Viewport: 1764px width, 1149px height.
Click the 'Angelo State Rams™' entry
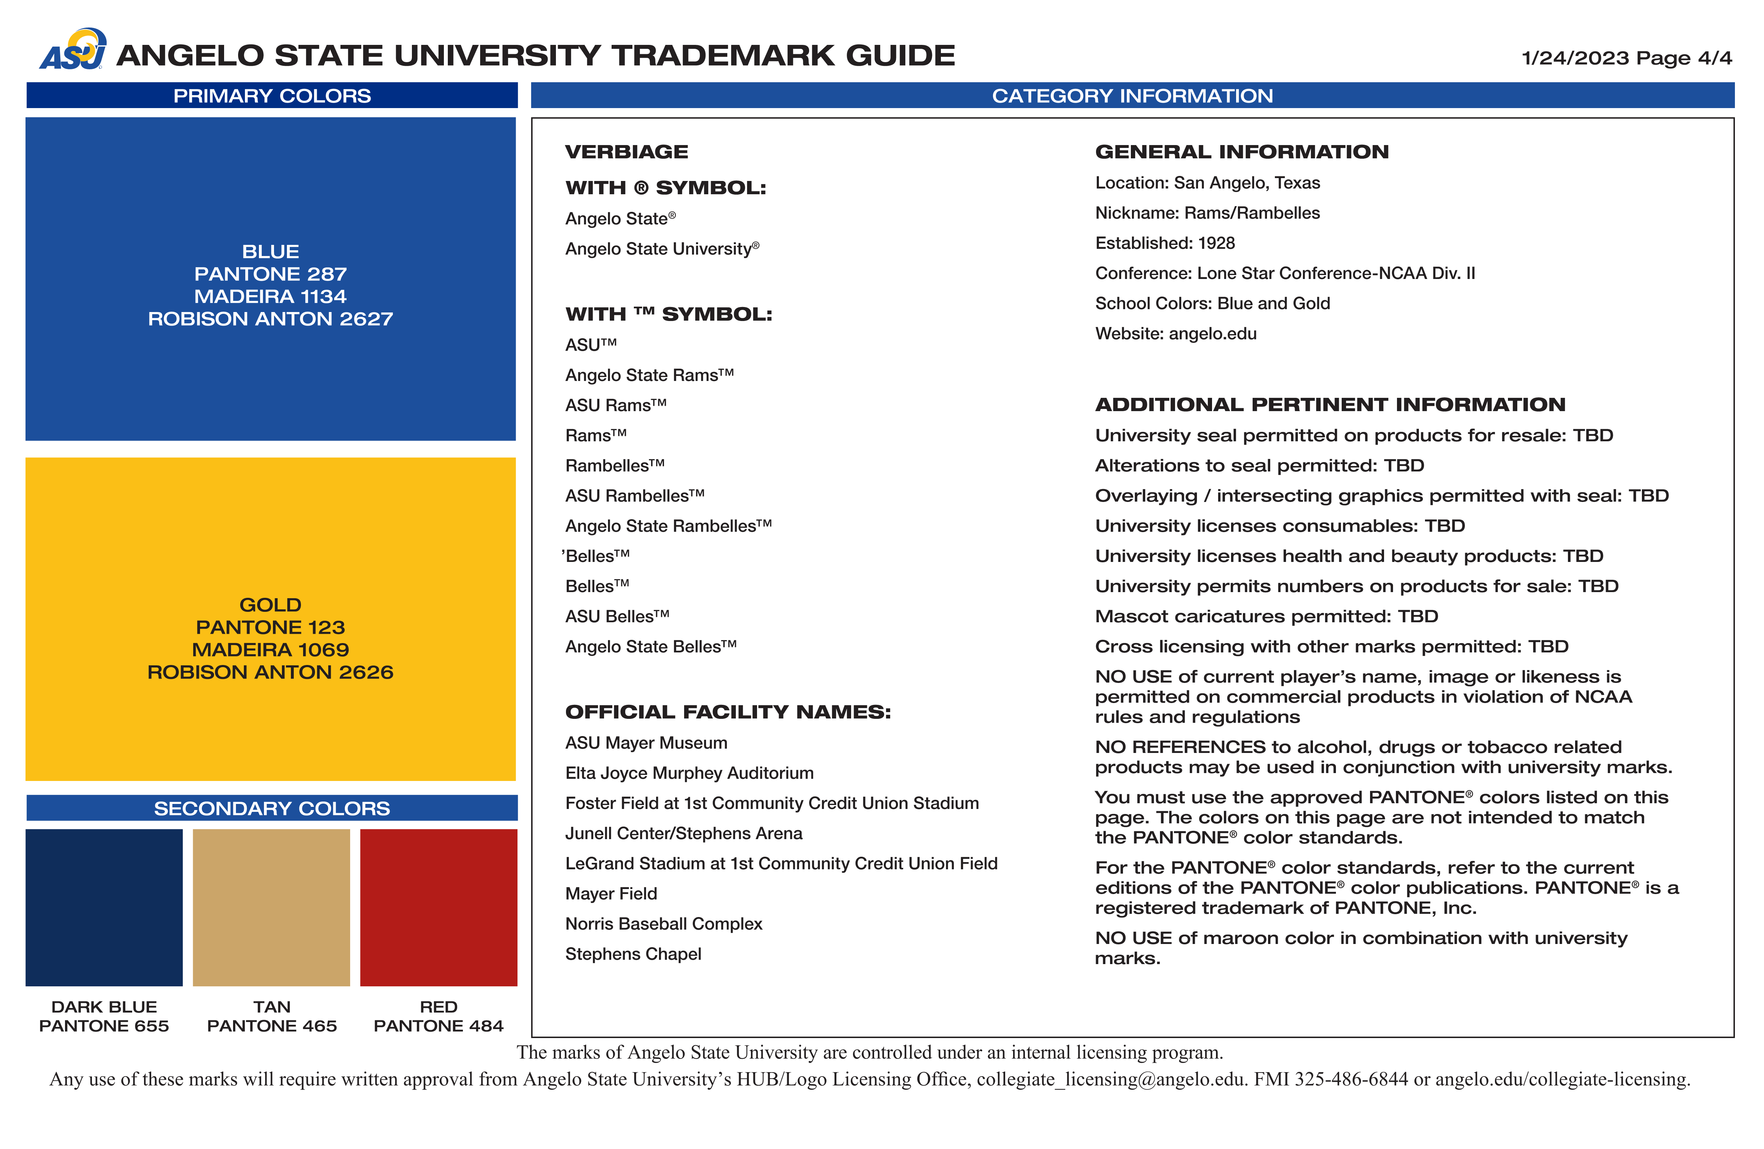pos(649,375)
